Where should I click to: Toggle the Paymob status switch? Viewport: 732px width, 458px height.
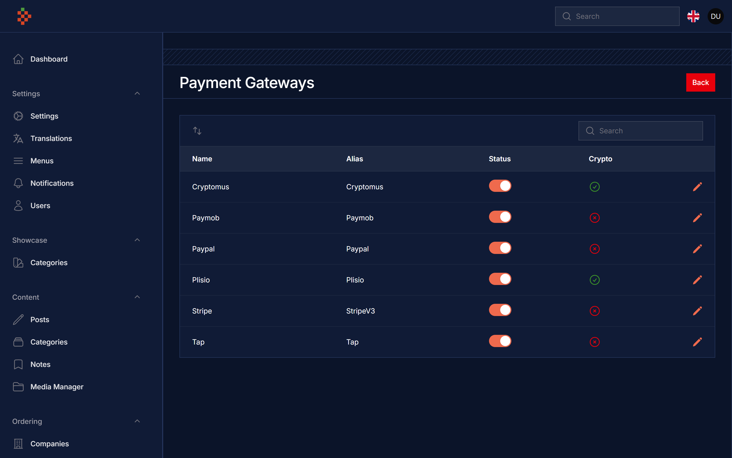coord(500,217)
